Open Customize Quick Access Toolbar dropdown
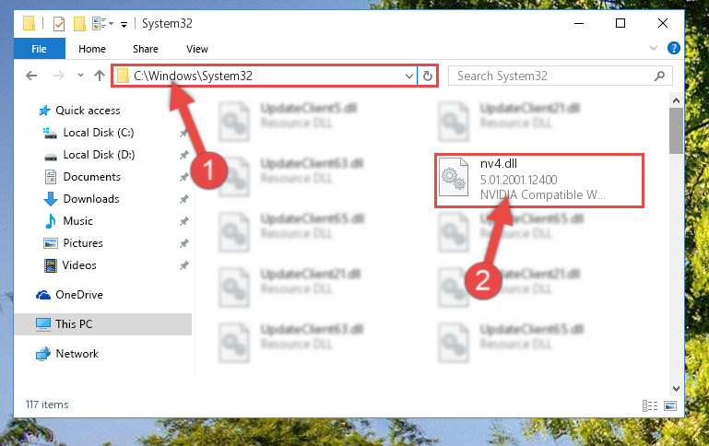 coord(124,24)
